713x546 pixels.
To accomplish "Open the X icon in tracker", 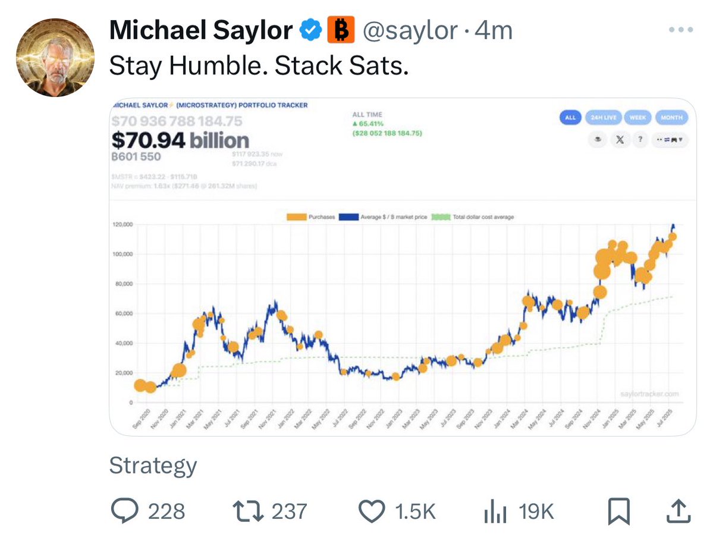I will coord(619,140).
